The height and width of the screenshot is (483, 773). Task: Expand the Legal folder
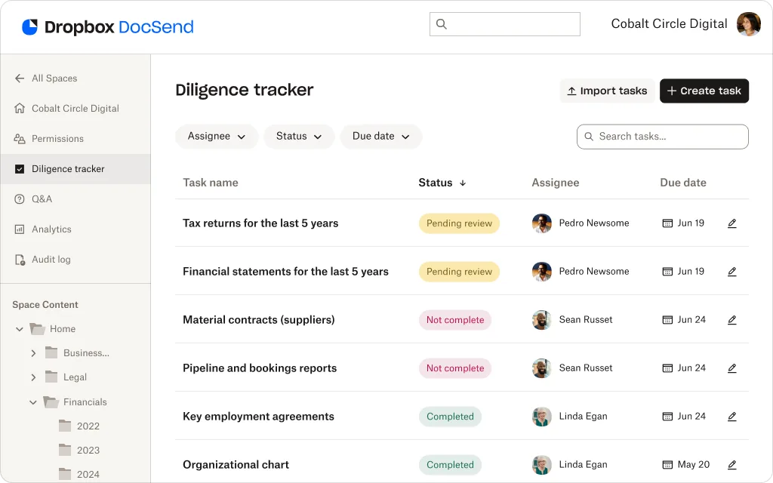pos(33,377)
